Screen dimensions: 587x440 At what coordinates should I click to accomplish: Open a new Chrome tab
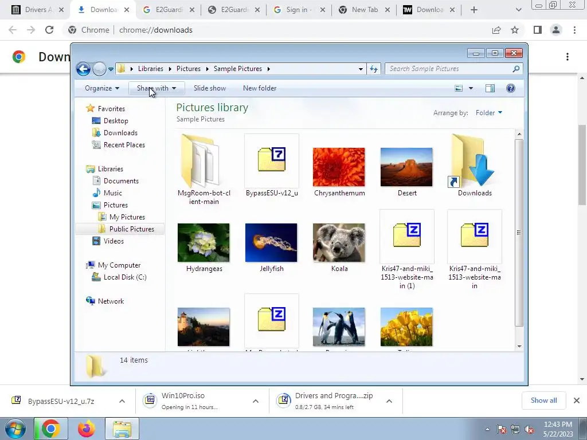click(x=474, y=10)
